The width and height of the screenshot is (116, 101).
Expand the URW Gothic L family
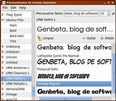click(x=3, y=78)
